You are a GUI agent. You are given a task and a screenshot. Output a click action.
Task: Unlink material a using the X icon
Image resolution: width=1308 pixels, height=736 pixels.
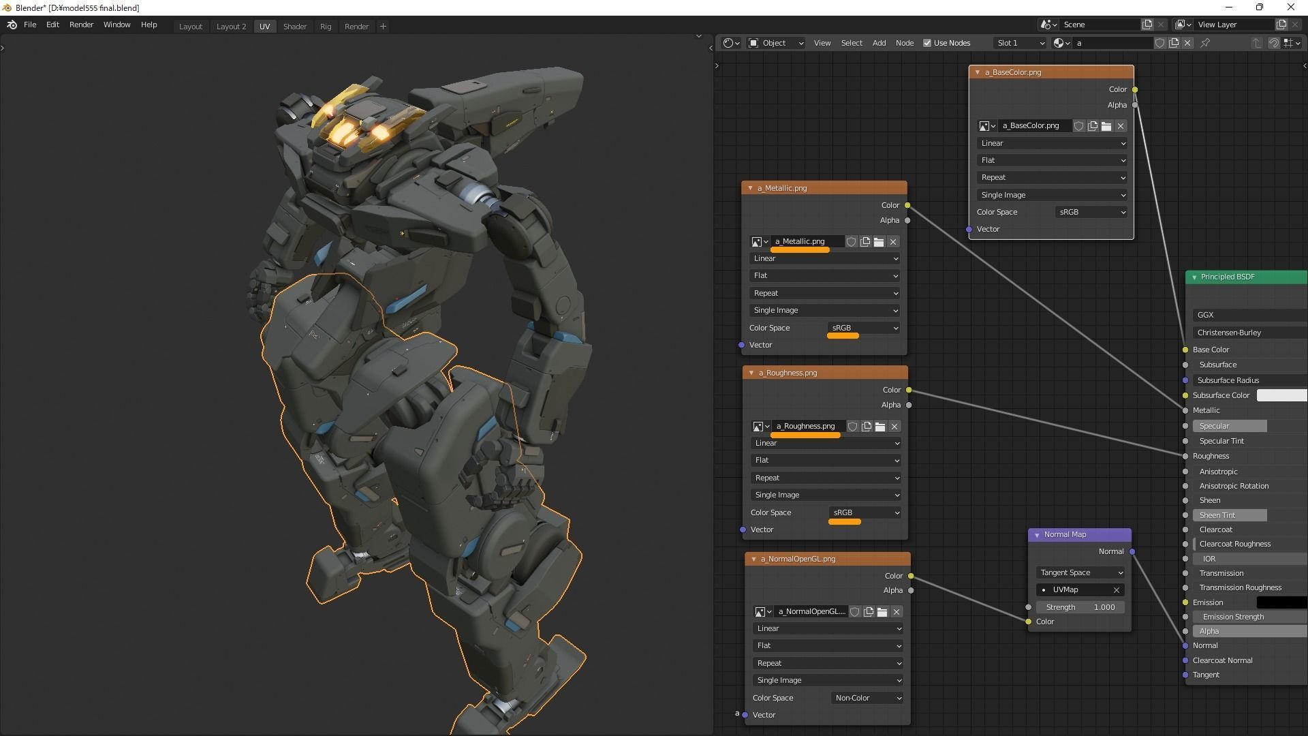1187,43
